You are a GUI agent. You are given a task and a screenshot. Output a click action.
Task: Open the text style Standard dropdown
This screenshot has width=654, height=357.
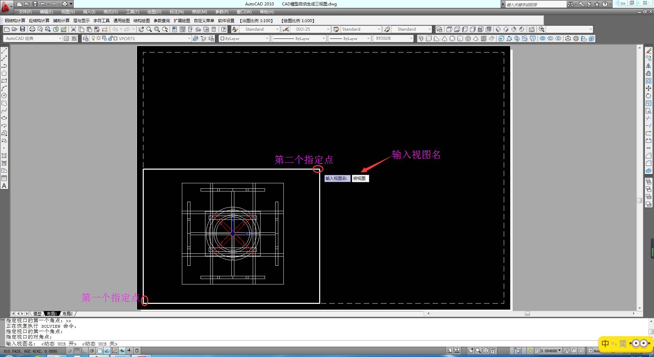coord(260,29)
